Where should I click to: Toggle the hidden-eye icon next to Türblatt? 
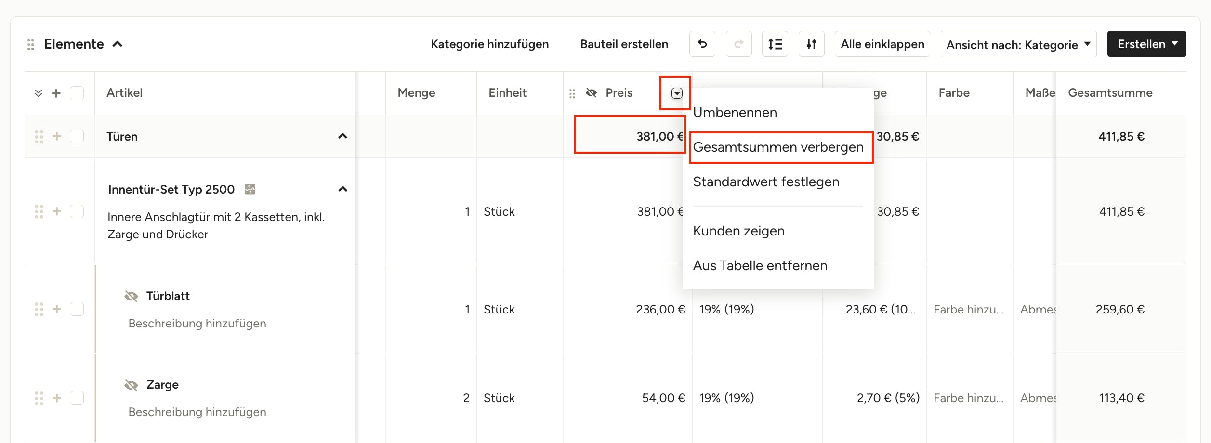pos(131,296)
